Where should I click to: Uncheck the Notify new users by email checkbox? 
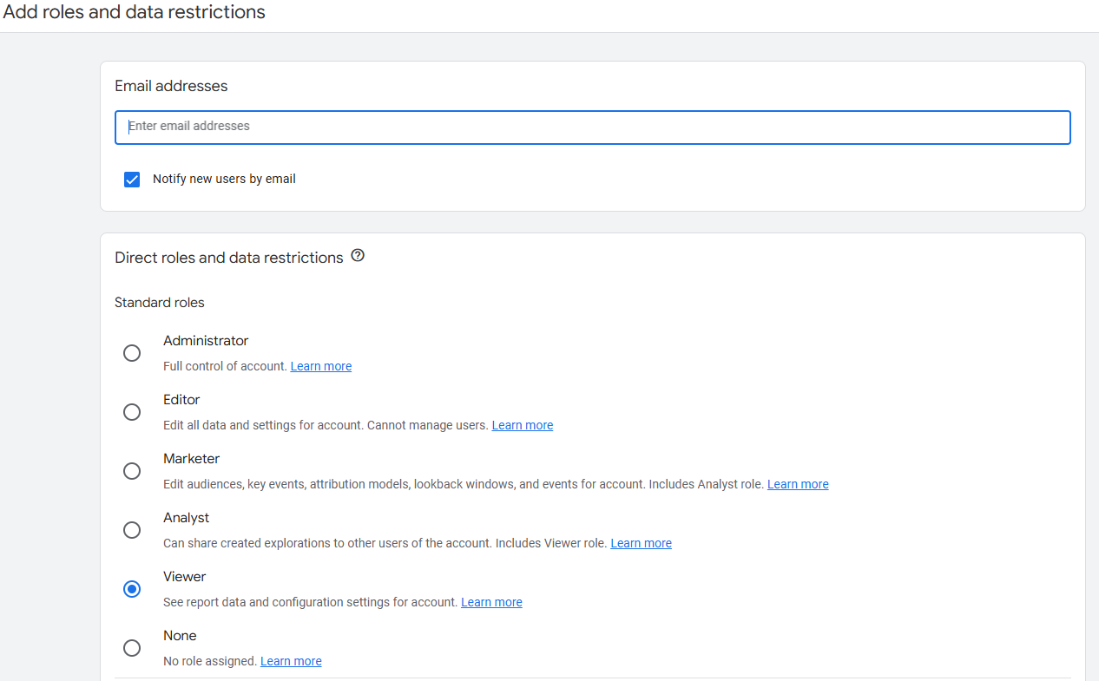pos(132,180)
